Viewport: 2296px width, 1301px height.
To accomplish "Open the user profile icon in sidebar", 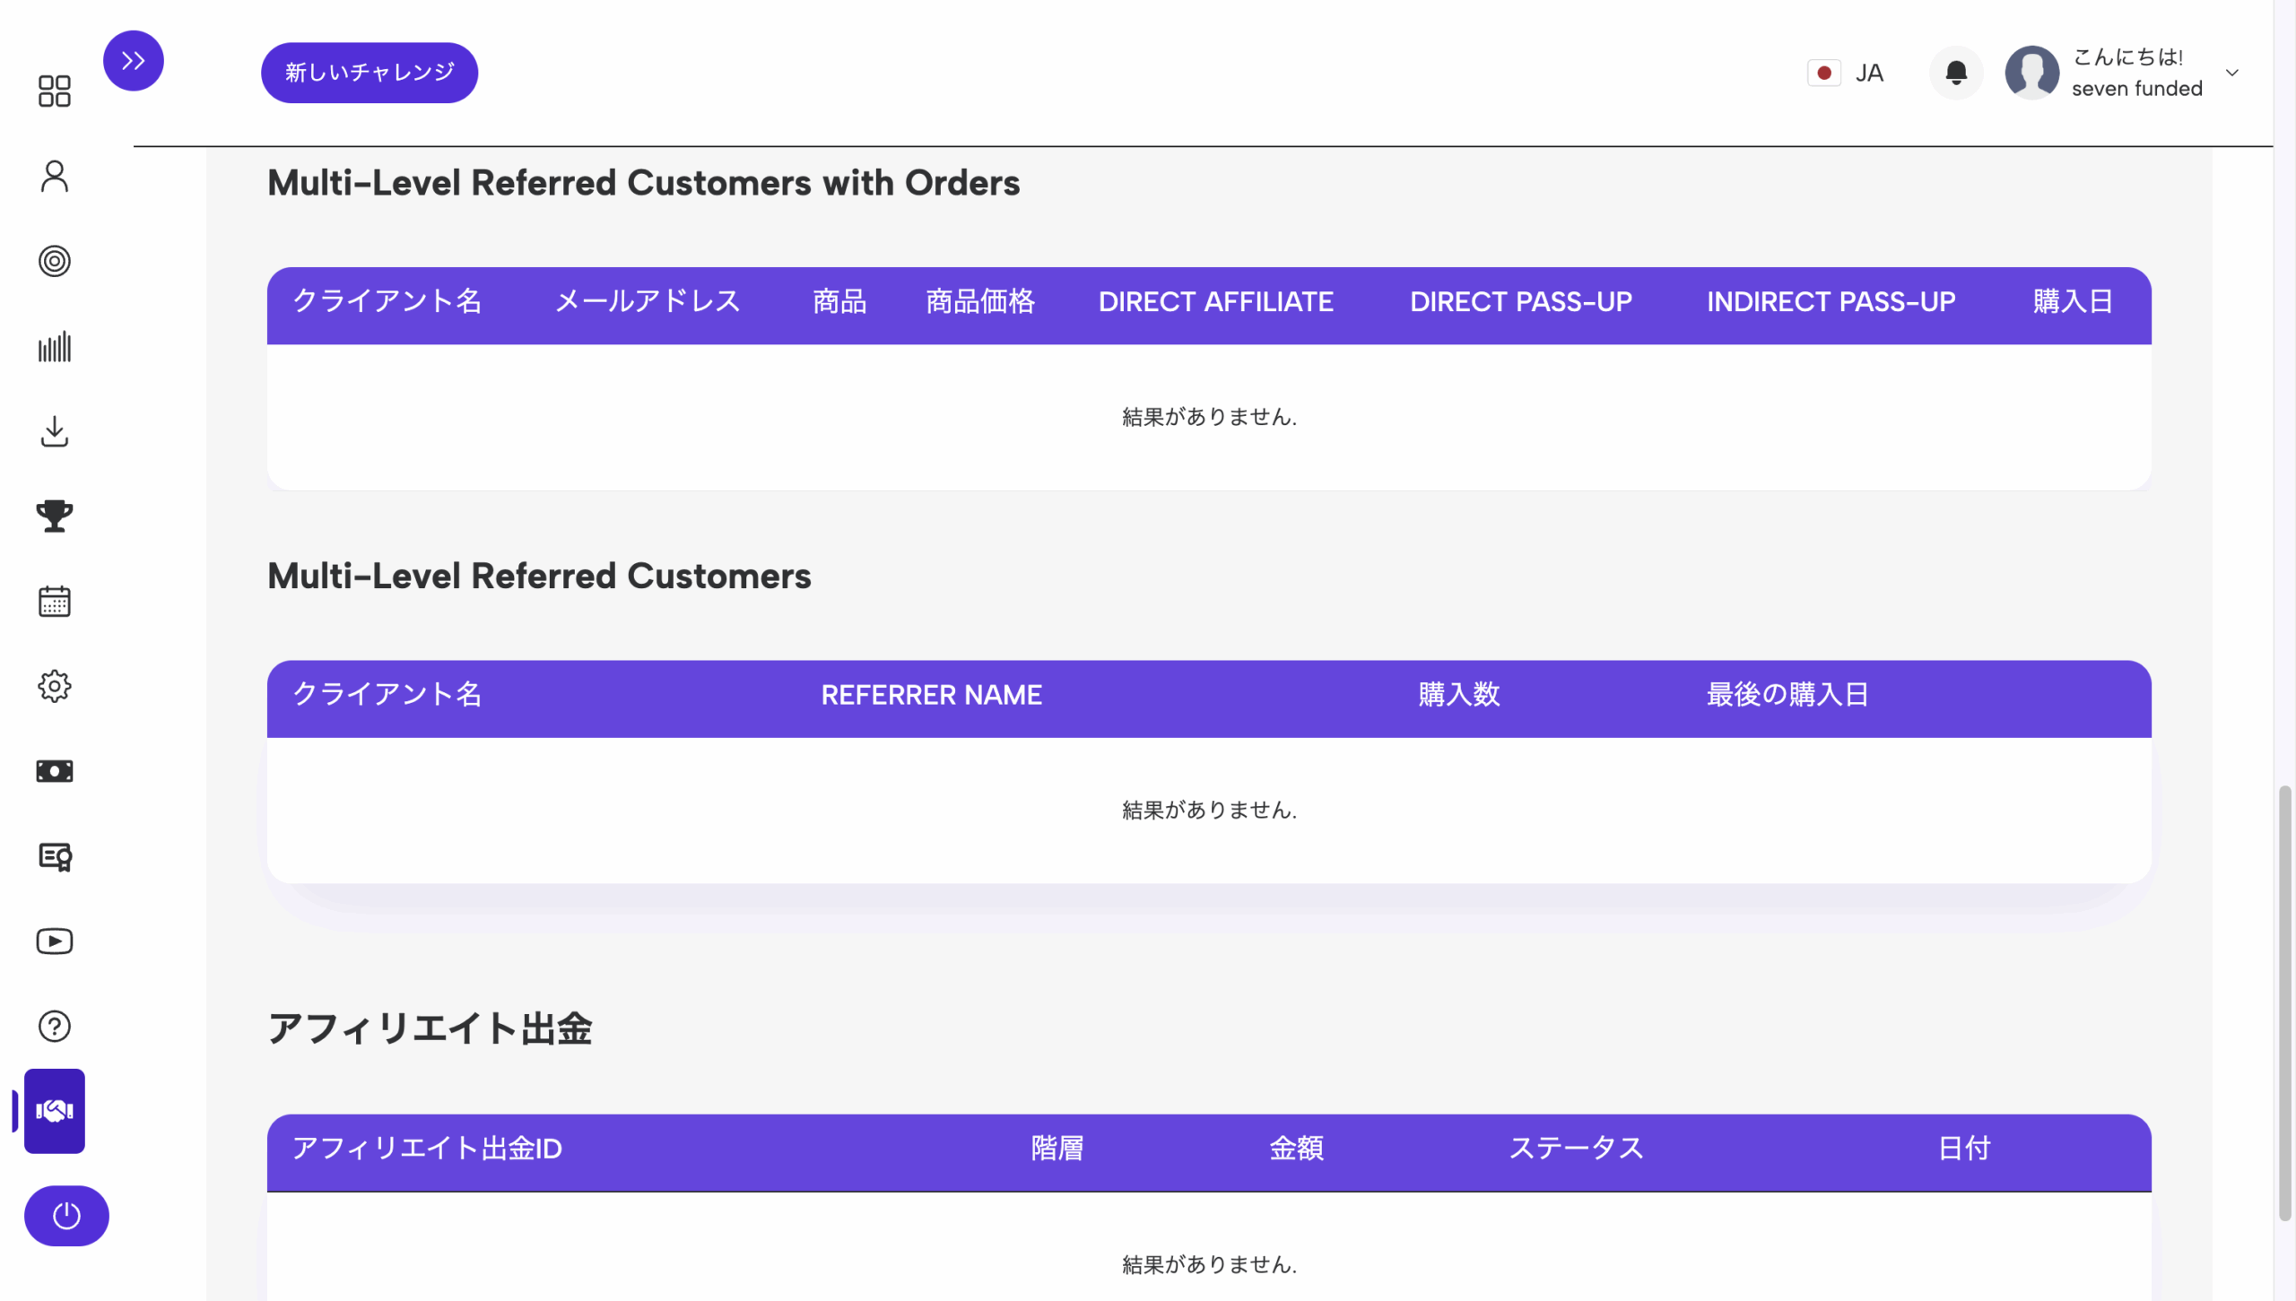I will pyautogui.click(x=55, y=176).
